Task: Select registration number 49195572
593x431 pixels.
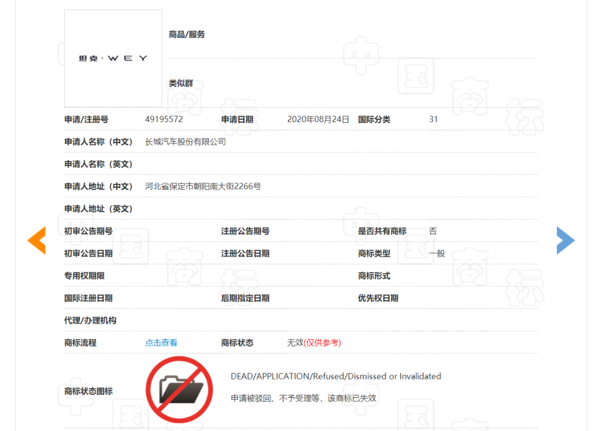Action: coord(164,120)
